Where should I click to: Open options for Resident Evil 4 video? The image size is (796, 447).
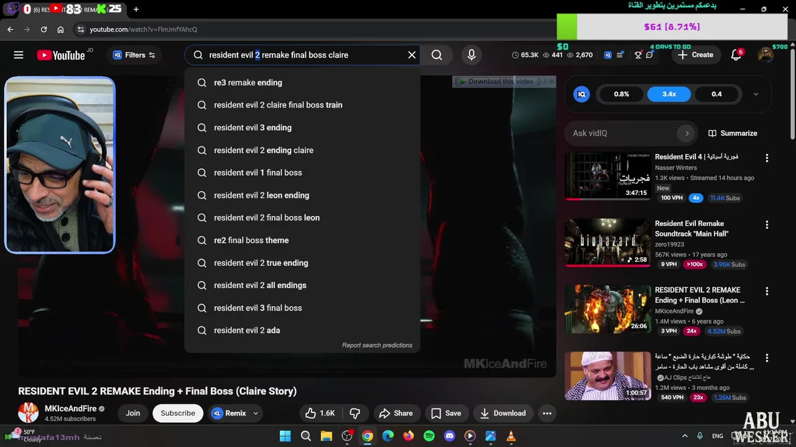767,158
